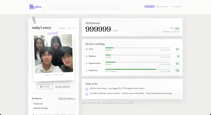Click Enter Manually link
Image resolution: width=211 pixels, height=115 pixels.
coord(67,98)
